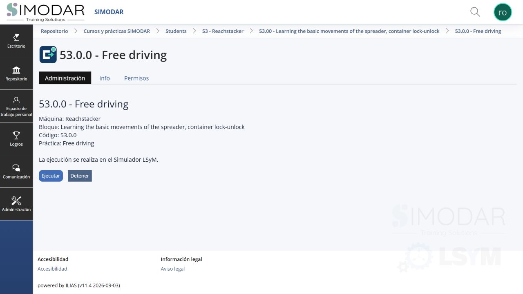Go to Repositorio breadcrumb
Viewport: 523px width, 294px height.
click(x=54, y=31)
